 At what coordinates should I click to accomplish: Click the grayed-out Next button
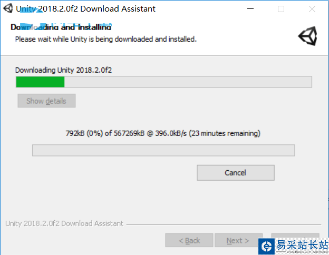click(x=238, y=240)
